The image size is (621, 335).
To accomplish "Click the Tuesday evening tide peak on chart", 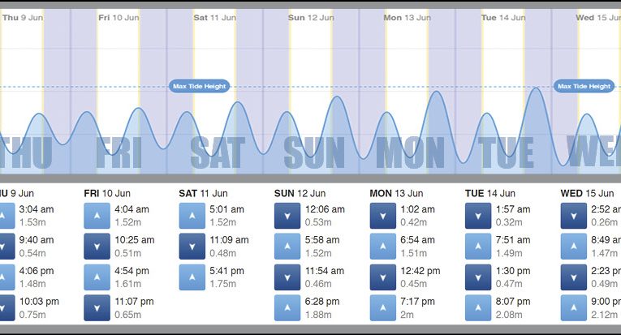I will [535, 88].
